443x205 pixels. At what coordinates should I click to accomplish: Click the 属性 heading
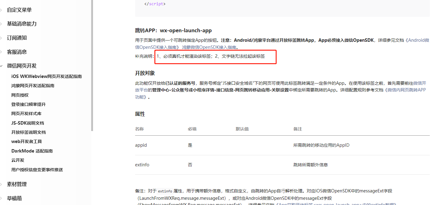140,114
